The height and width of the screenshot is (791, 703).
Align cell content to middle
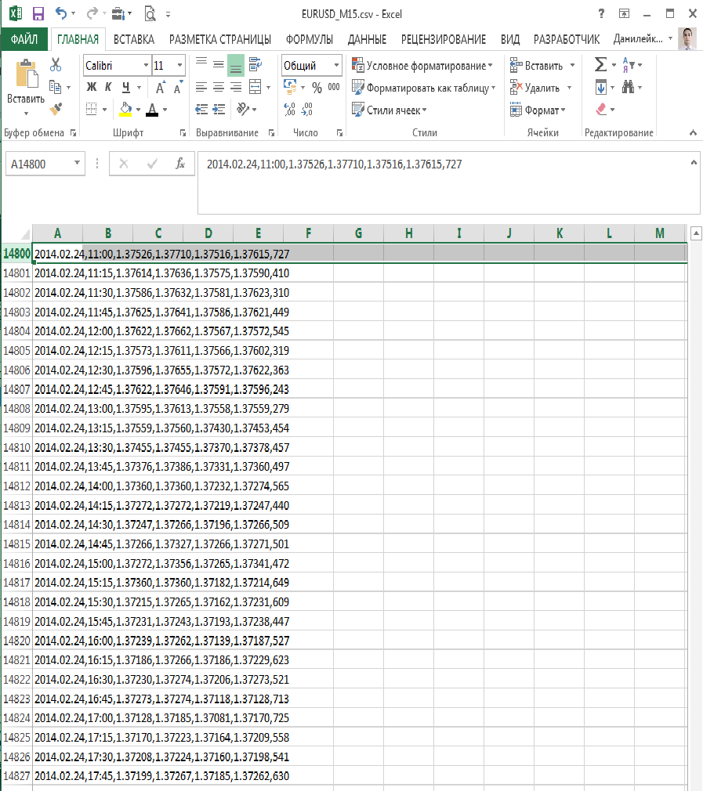tap(219, 64)
